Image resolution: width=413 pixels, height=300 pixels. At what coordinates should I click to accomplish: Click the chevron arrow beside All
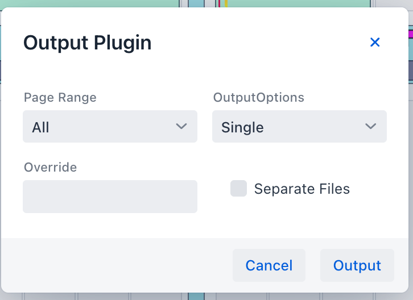(x=181, y=127)
